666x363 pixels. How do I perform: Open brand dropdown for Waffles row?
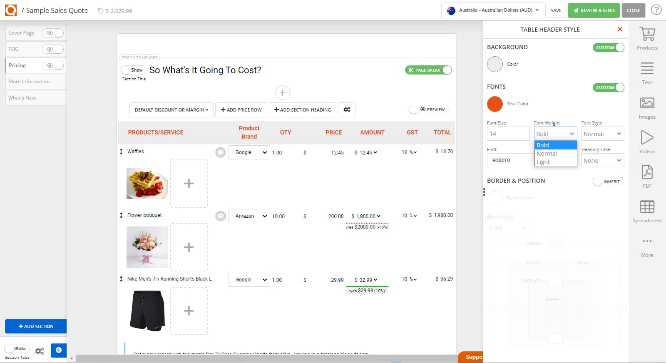pos(249,152)
